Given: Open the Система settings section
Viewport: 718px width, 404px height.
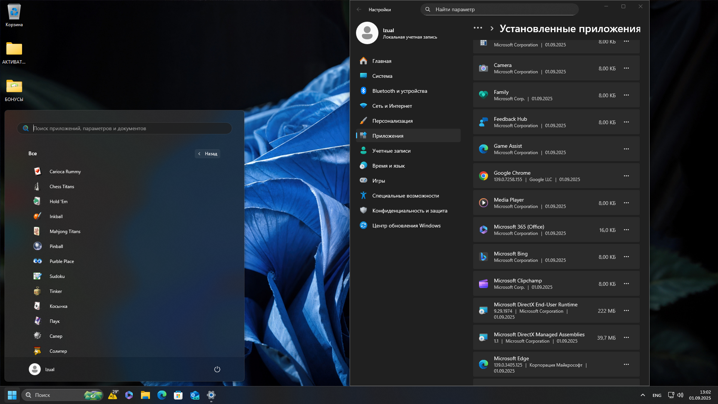Looking at the screenshot, I should pyautogui.click(x=408, y=76).
